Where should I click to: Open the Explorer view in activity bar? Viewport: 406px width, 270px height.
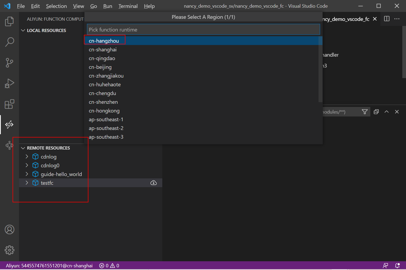(10, 21)
